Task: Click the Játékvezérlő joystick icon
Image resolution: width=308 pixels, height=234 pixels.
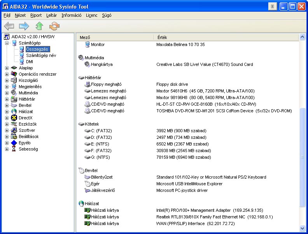Action: pyautogui.click(x=87, y=190)
